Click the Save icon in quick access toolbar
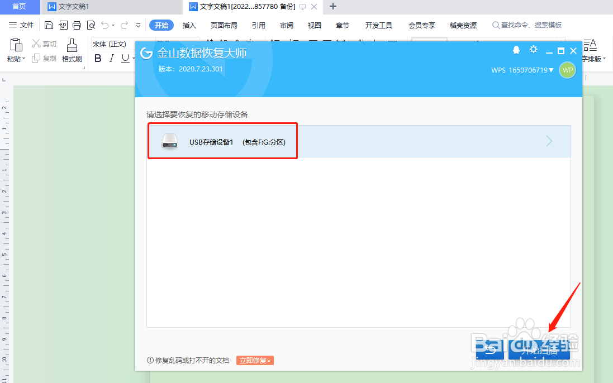This screenshot has height=383, width=613. [x=49, y=25]
